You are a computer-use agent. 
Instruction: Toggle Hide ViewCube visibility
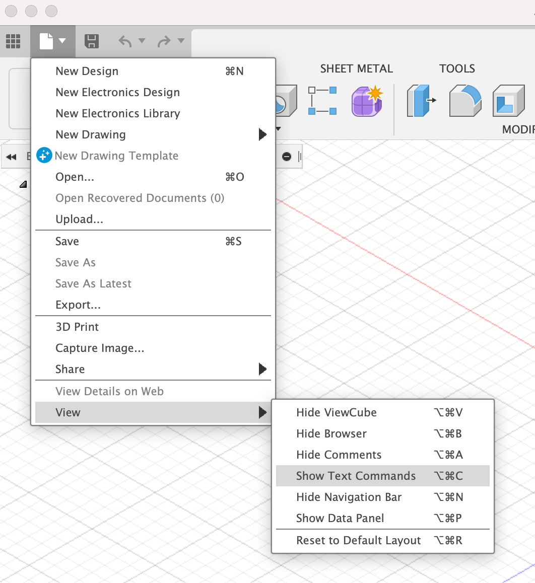click(336, 412)
